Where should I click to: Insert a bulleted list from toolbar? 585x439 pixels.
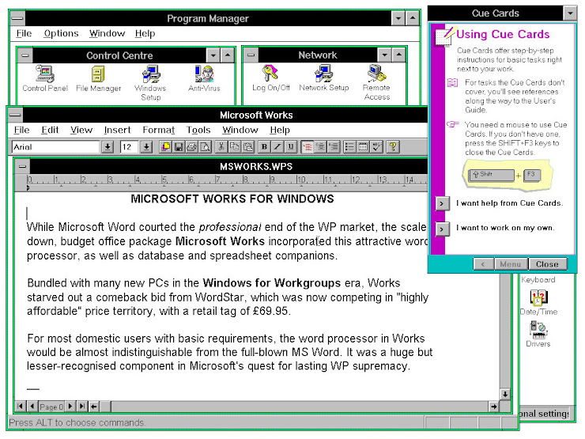349,146
